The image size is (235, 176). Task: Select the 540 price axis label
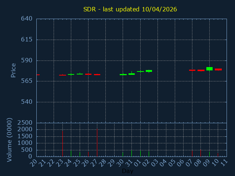(x=27, y=102)
